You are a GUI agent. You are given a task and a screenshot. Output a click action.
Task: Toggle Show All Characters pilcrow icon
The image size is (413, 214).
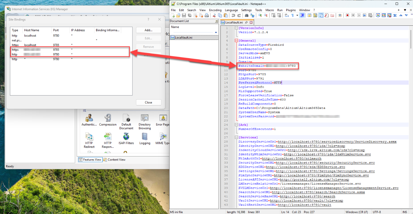292,15
